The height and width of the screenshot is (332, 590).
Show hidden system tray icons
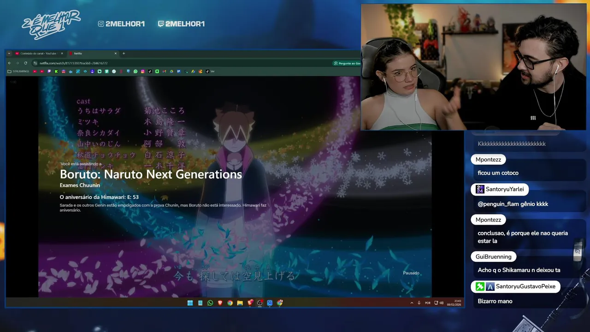412,303
